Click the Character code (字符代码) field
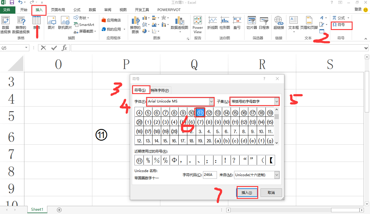 point(210,175)
